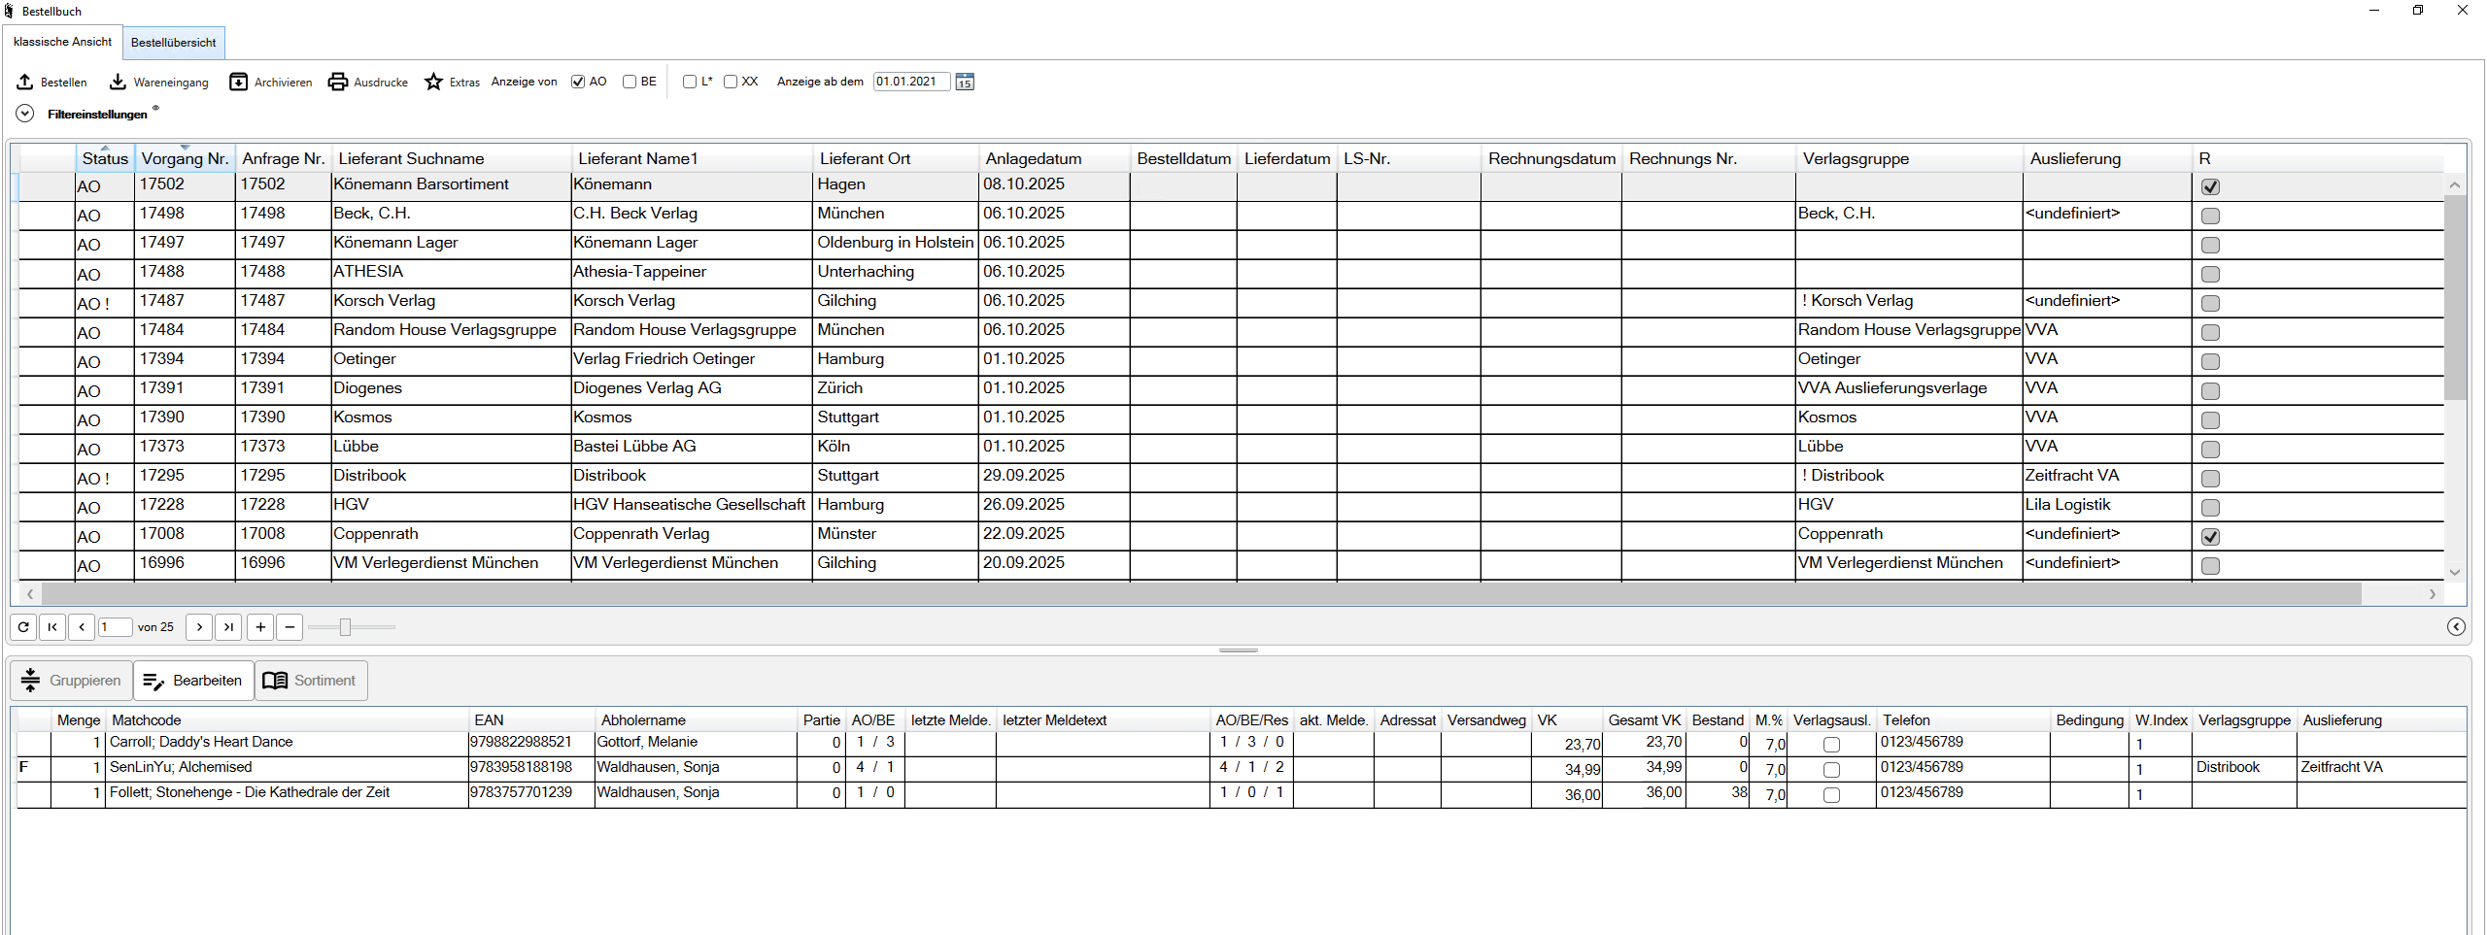Click the vertical scrollbar of order list
The width and height of the screenshot is (2487, 935).
tap(2455, 297)
